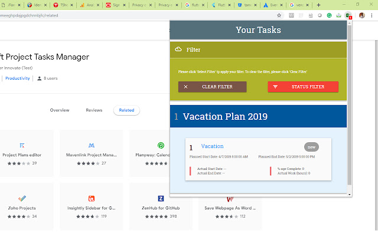
Task: Click the Project Tasks extension icon with red badge
Action: 348,16
